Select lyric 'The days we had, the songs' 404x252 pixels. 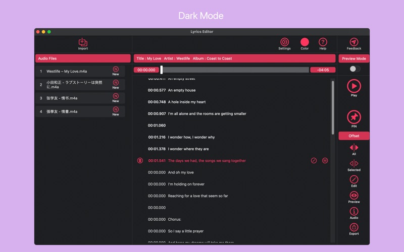tap(207, 161)
